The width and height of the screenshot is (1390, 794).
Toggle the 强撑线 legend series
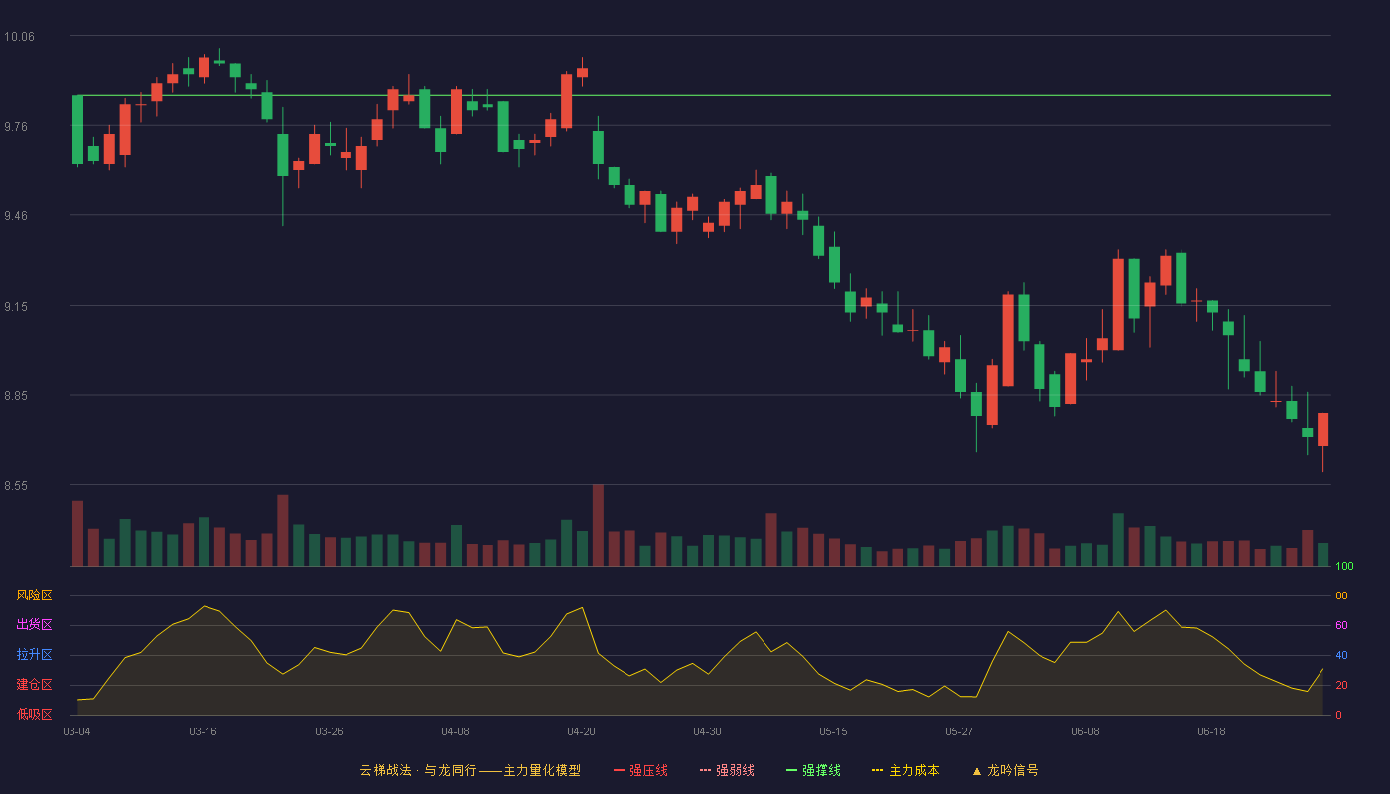[x=813, y=770]
